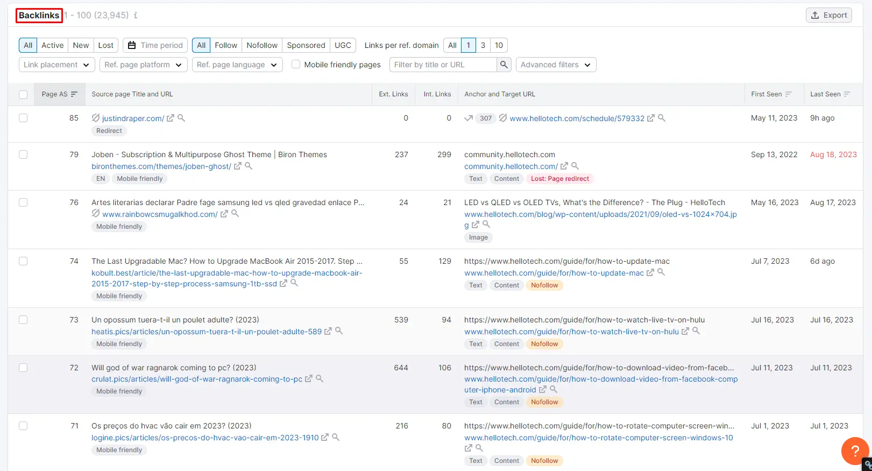Open external icon for community.hellotech.com target

(x=564, y=166)
